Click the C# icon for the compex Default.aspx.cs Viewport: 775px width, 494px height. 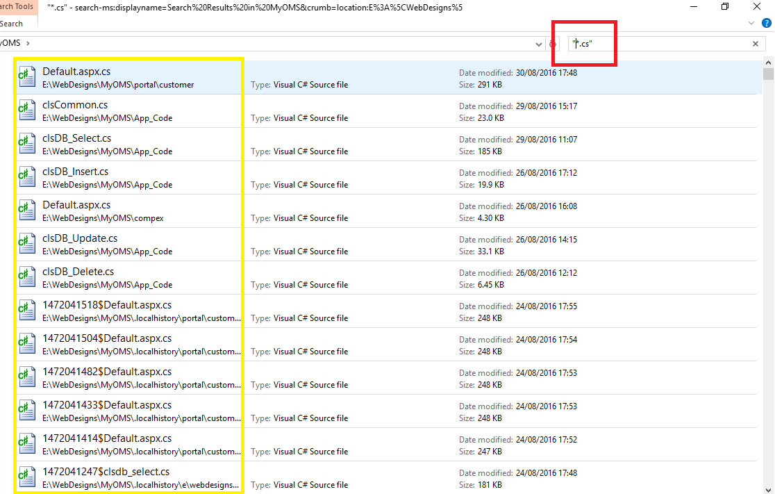(26, 210)
